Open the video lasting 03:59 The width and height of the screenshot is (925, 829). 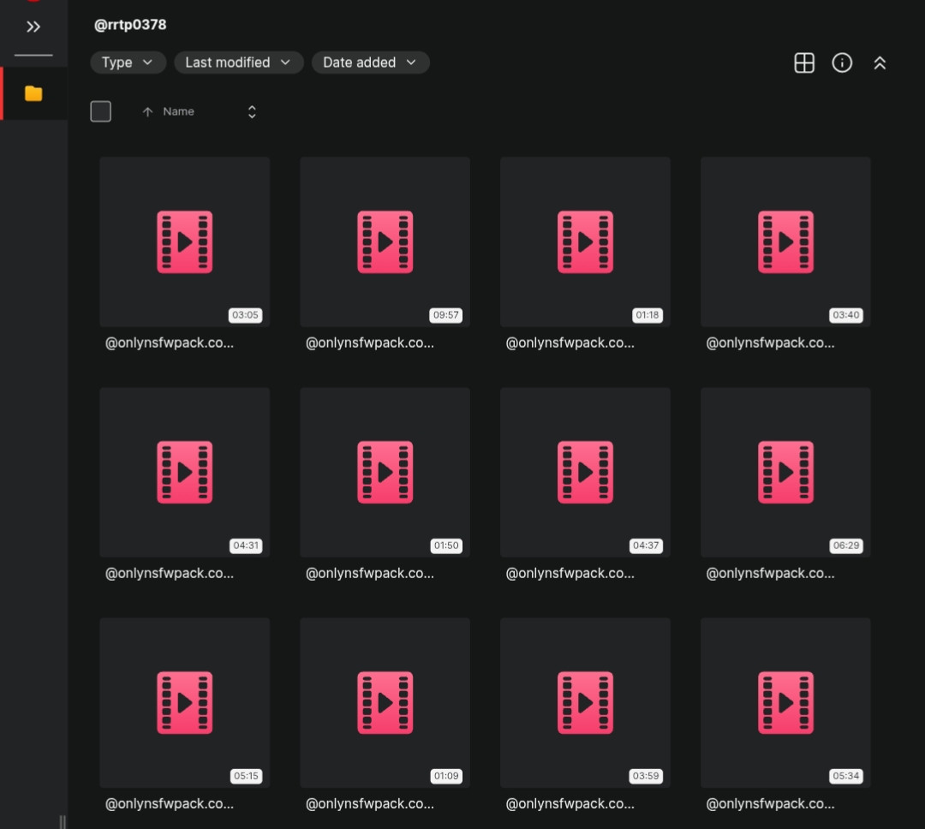585,703
